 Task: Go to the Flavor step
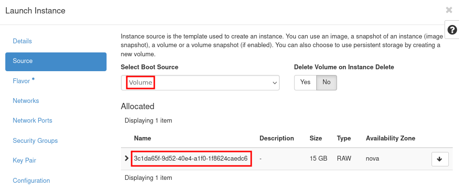[x=24, y=81]
